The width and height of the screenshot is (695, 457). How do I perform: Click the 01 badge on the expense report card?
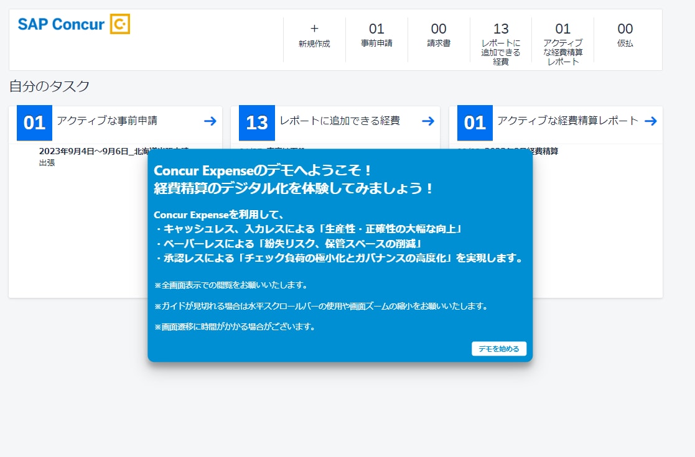click(x=475, y=122)
